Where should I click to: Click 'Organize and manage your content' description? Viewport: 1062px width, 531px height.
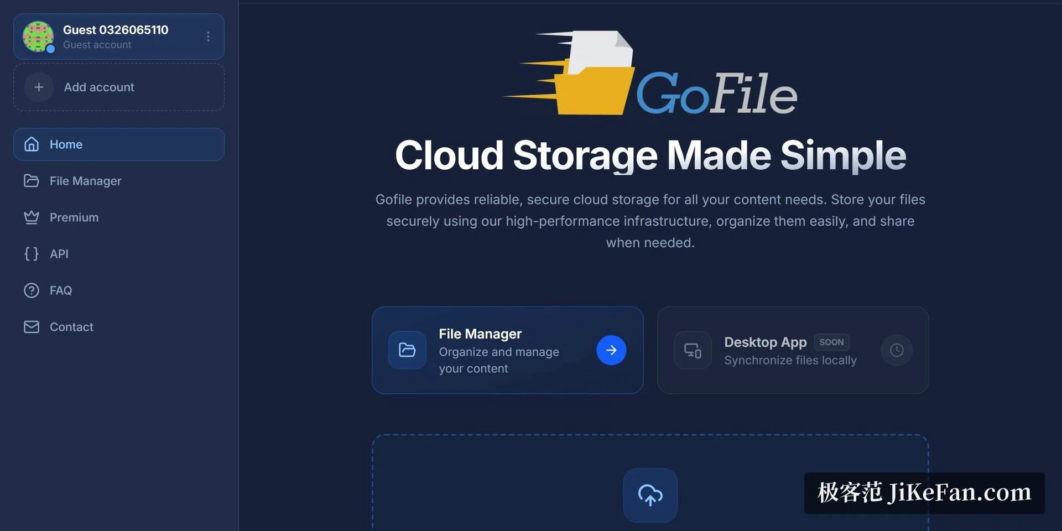point(499,360)
